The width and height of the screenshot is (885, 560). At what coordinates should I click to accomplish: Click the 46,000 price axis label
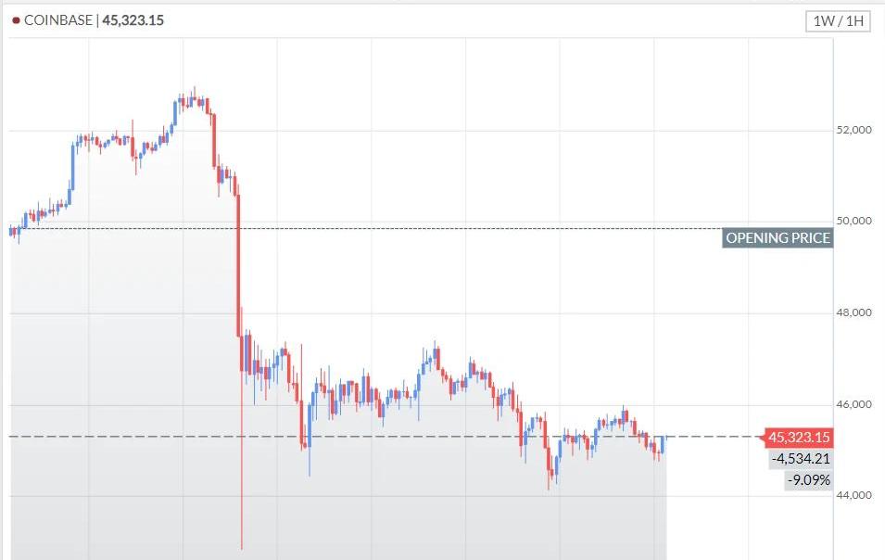coord(853,404)
